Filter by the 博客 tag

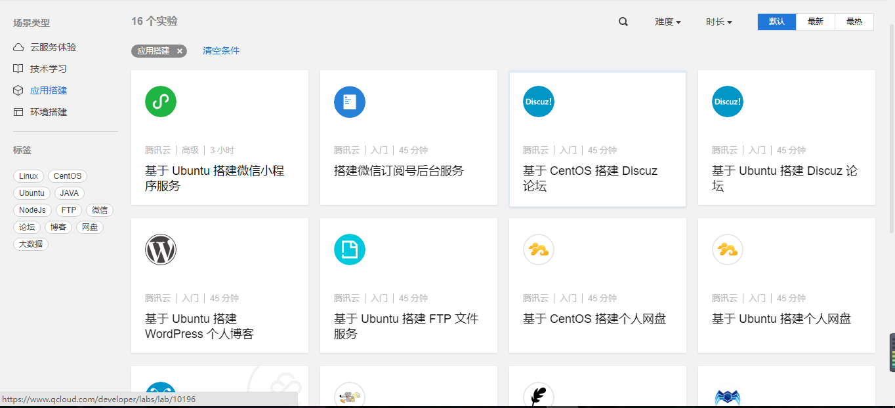tap(58, 227)
